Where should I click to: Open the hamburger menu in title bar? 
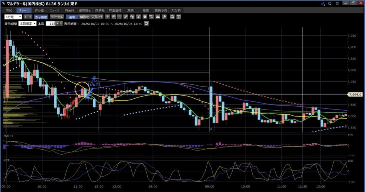click(x=337, y=4)
